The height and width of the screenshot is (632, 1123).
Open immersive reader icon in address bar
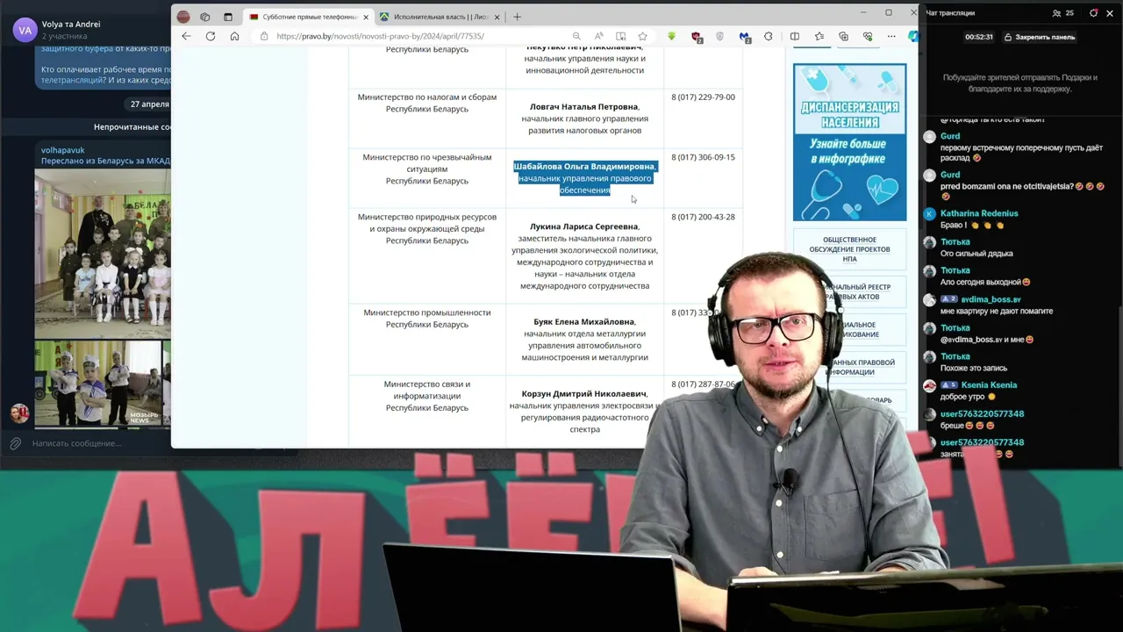coord(620,36)
